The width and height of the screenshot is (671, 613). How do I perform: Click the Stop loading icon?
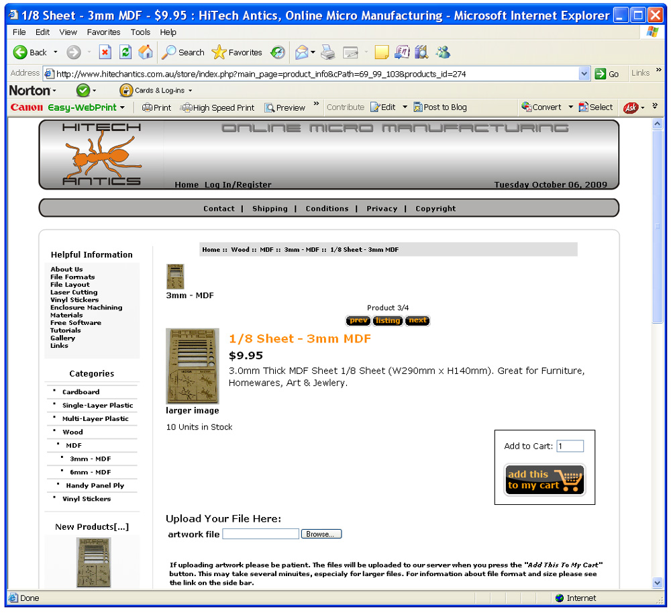105,52
